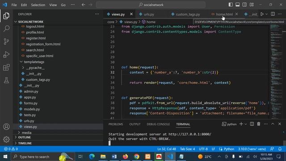
Task: Change the UTF-8 encoding in status bar
Action: [x=203, y=149]
